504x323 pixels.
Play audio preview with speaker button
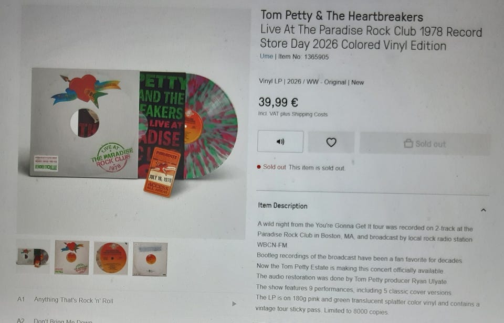(280, 142)
